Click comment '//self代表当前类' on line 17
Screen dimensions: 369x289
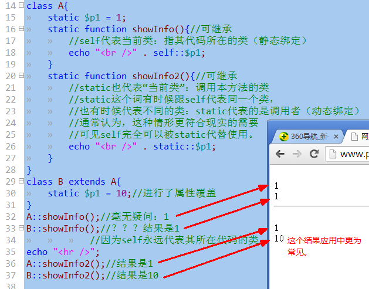(x=111, y=40)
